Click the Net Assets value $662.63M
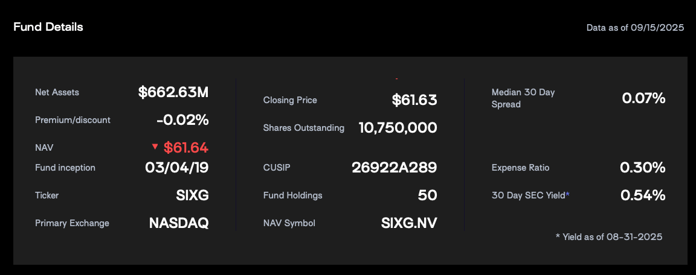Image resolution: width=696 pixels, height=275 pixels. 173,92
